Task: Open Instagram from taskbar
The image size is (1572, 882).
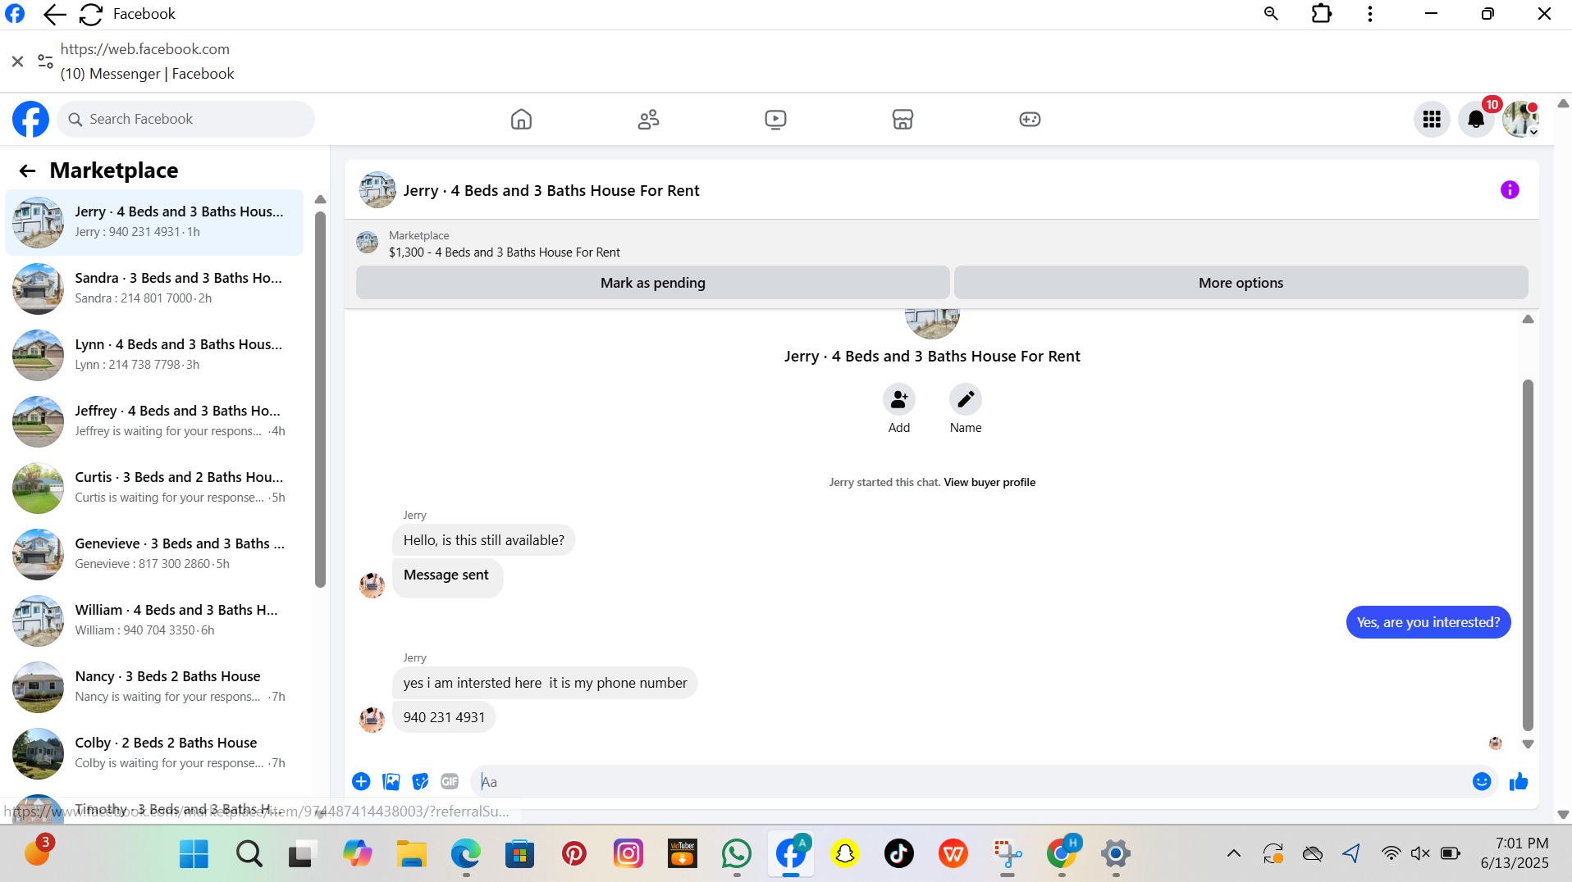Action: click(x=628, y=854)
